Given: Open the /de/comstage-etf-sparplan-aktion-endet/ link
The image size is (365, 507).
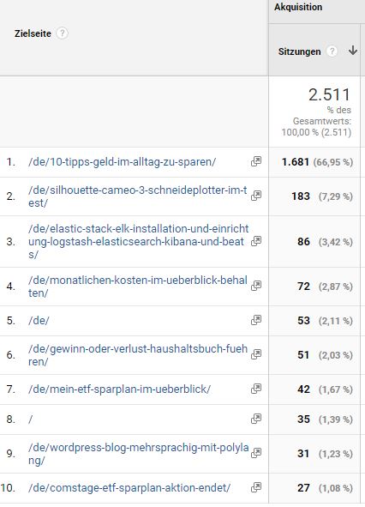Looking at the screenshot, I should (129, 487).
